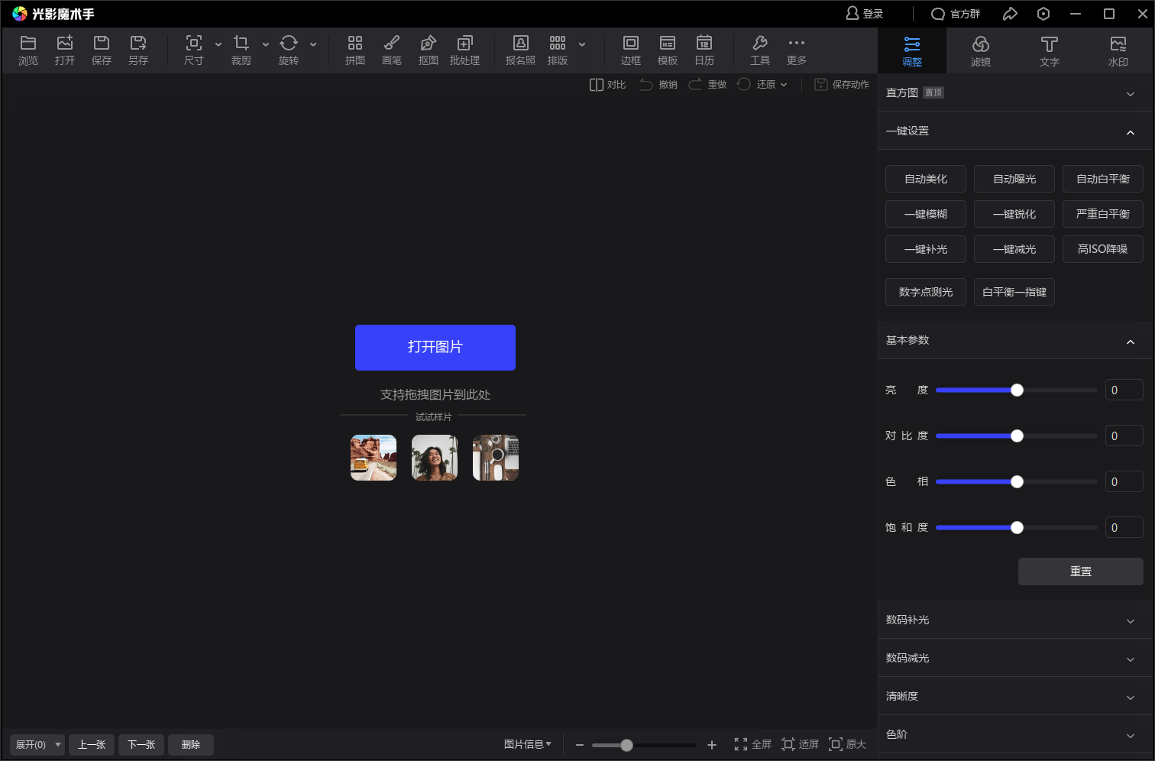
Task: Click the 报名照 ID photo icon
Action: (x=520, y=50)
